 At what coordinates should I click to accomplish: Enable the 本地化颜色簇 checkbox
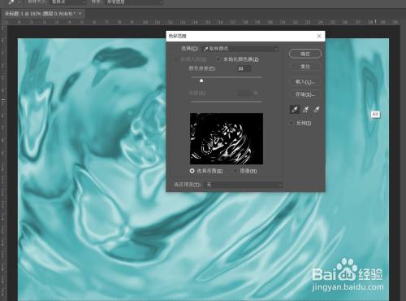[x=218, y=59]
